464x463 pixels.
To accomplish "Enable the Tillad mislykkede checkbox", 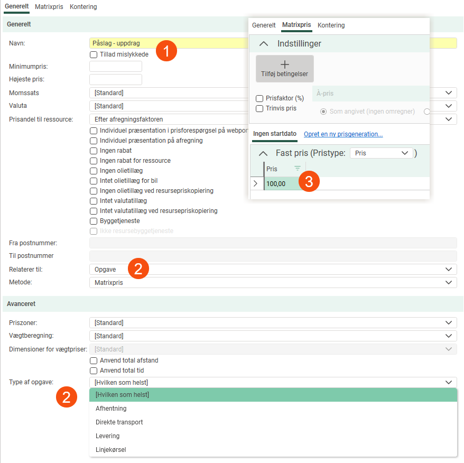I will [94, 54].
